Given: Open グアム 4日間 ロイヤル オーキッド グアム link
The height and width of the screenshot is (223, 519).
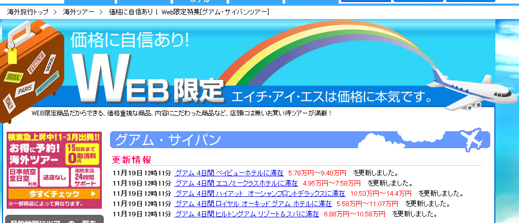Looking at the screenshot, I should pos(253,204).
